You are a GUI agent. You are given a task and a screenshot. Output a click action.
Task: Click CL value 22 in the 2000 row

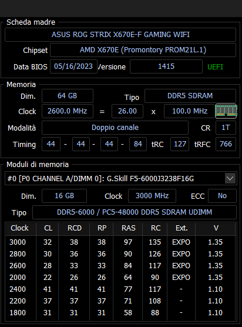[x=48, y=278]
